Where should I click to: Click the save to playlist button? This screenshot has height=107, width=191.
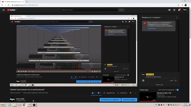coord(122,93)
